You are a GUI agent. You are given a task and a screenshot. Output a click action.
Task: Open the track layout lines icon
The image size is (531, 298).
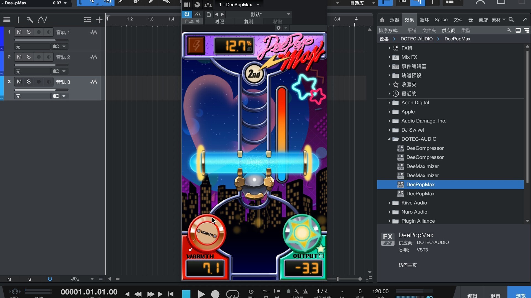pyautogui.click(x=87, y=20)
